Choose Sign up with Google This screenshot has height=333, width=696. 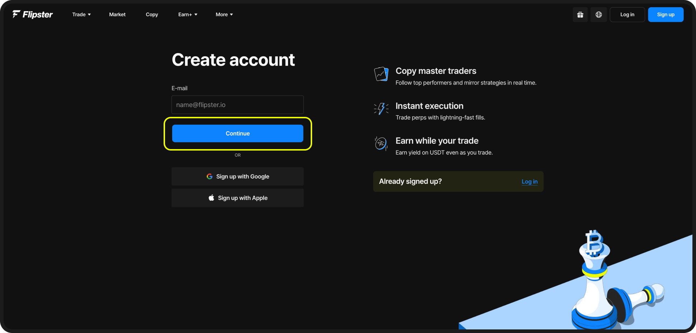point(238,176)
